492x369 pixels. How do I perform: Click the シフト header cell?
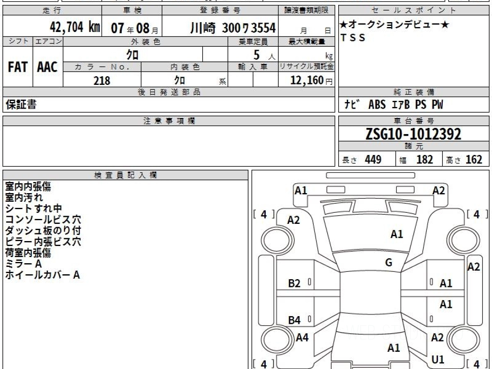18,41
